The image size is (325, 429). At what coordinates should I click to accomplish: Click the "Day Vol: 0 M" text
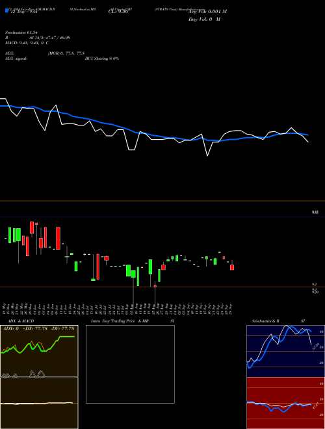pyautogui.click(x=204, y=19)
